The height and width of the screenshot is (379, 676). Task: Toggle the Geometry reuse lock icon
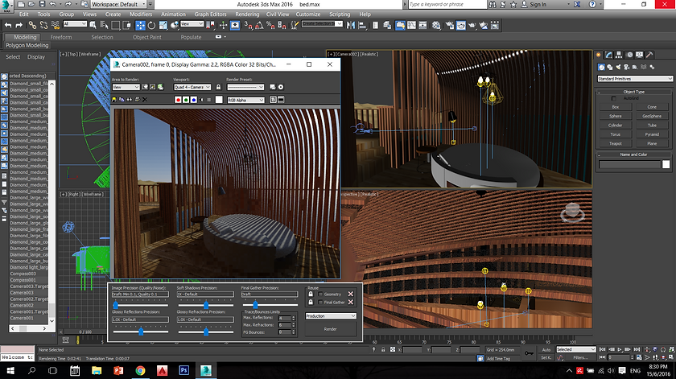click(x=311, y=294)
